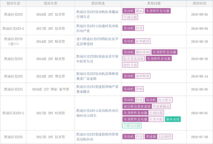Click model 2017款 28T 时尚型
The height and width of the screenshot is (144, 213).
[x=51, y=113]
